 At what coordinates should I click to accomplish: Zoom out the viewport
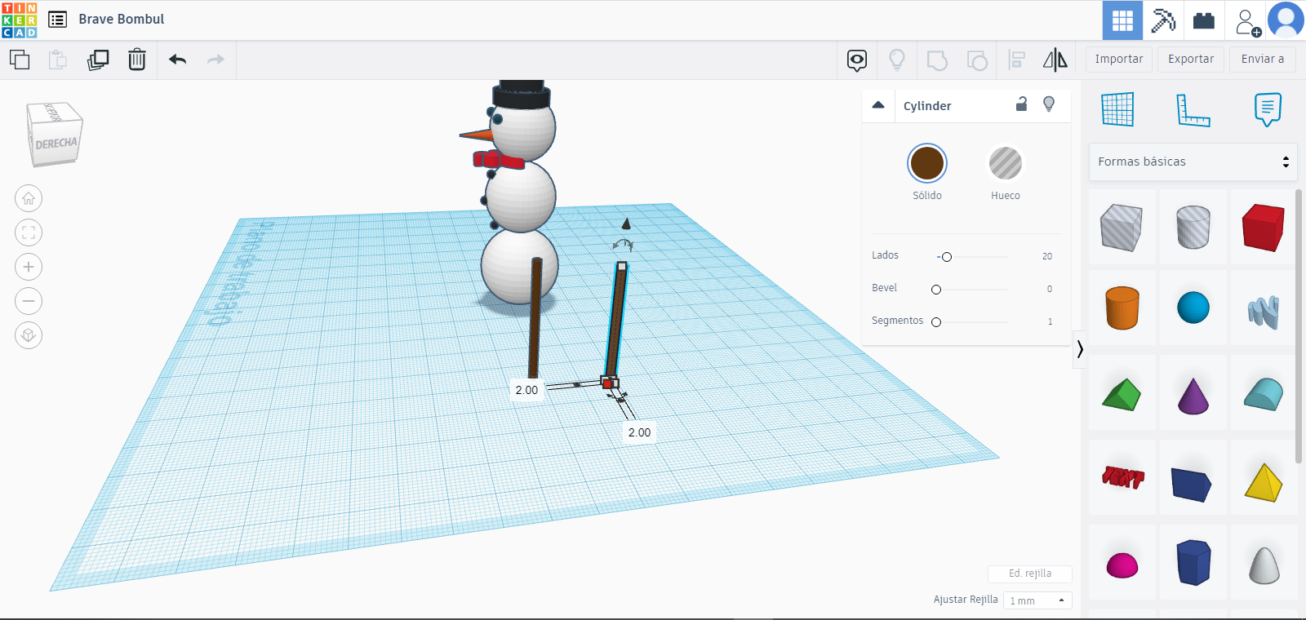pos(29,301)
